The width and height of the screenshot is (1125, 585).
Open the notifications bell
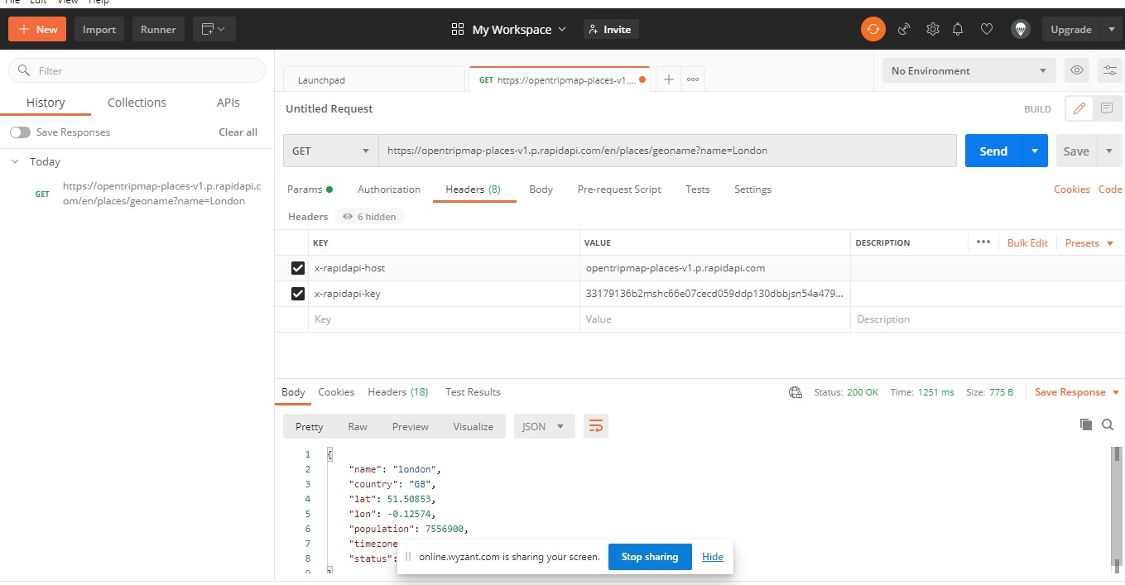point(958,29)
